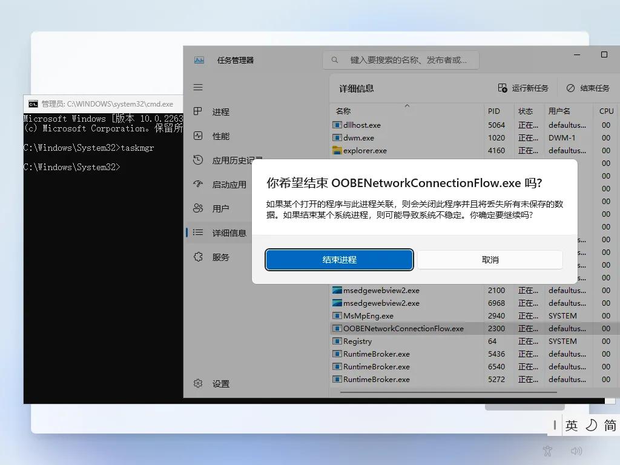620x465 pixels.
Task: Select msedgewebview2.exe with PID 2100
Action: coord(475,290)
